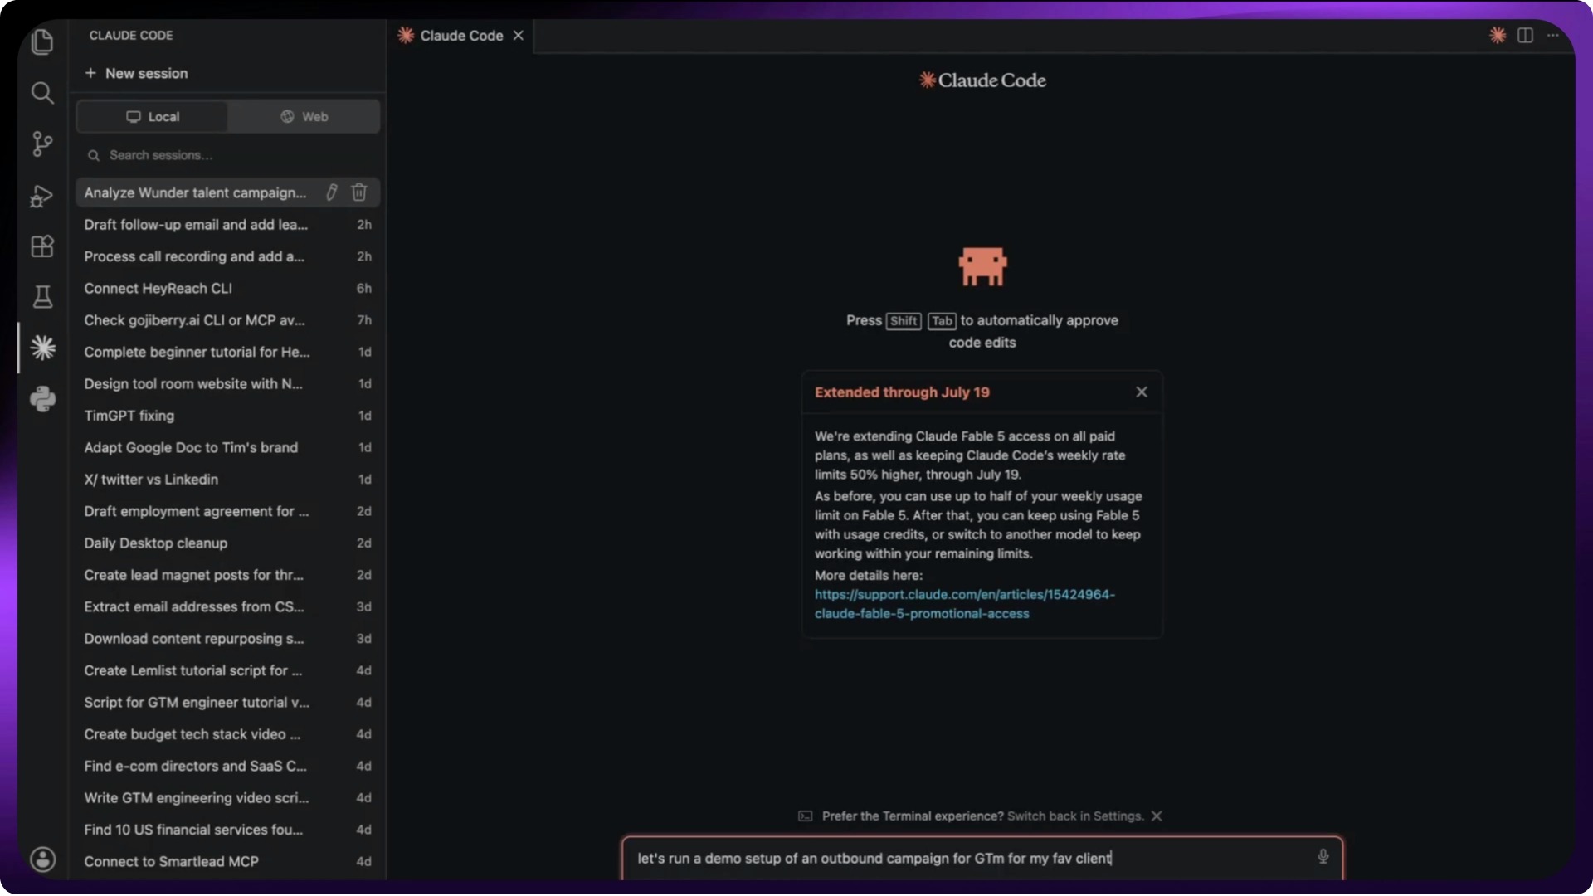This screenshot has width=1593, height=896.
Task: Open more actions ellipsis in top right
Action: point(1552,35)
